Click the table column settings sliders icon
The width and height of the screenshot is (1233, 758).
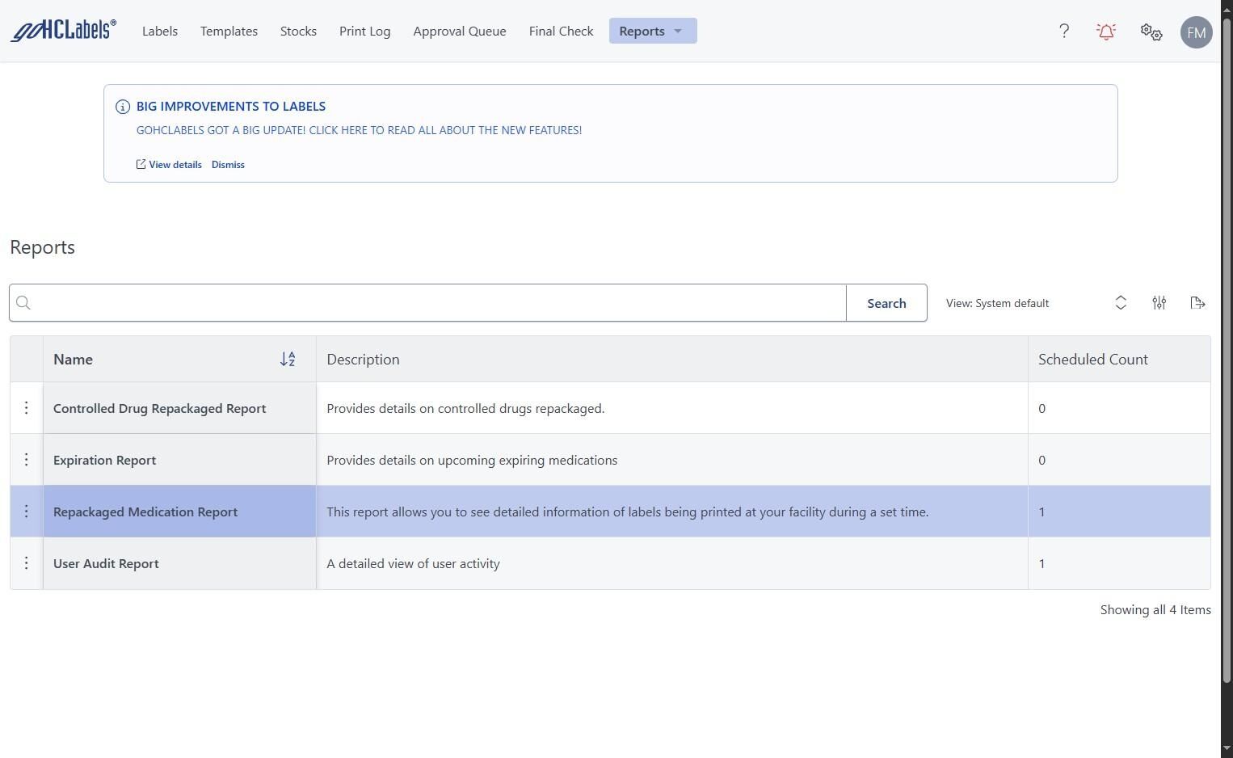[1159, 303]
